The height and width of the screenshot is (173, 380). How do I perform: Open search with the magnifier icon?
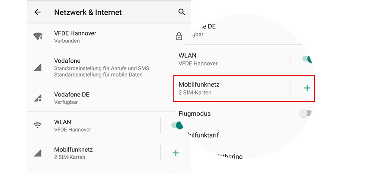[x=182, y=12]
